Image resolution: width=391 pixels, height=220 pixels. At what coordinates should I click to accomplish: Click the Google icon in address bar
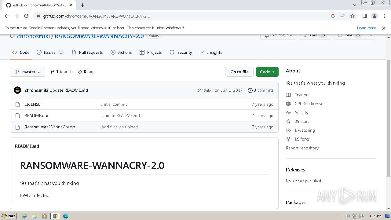(333, 16)
